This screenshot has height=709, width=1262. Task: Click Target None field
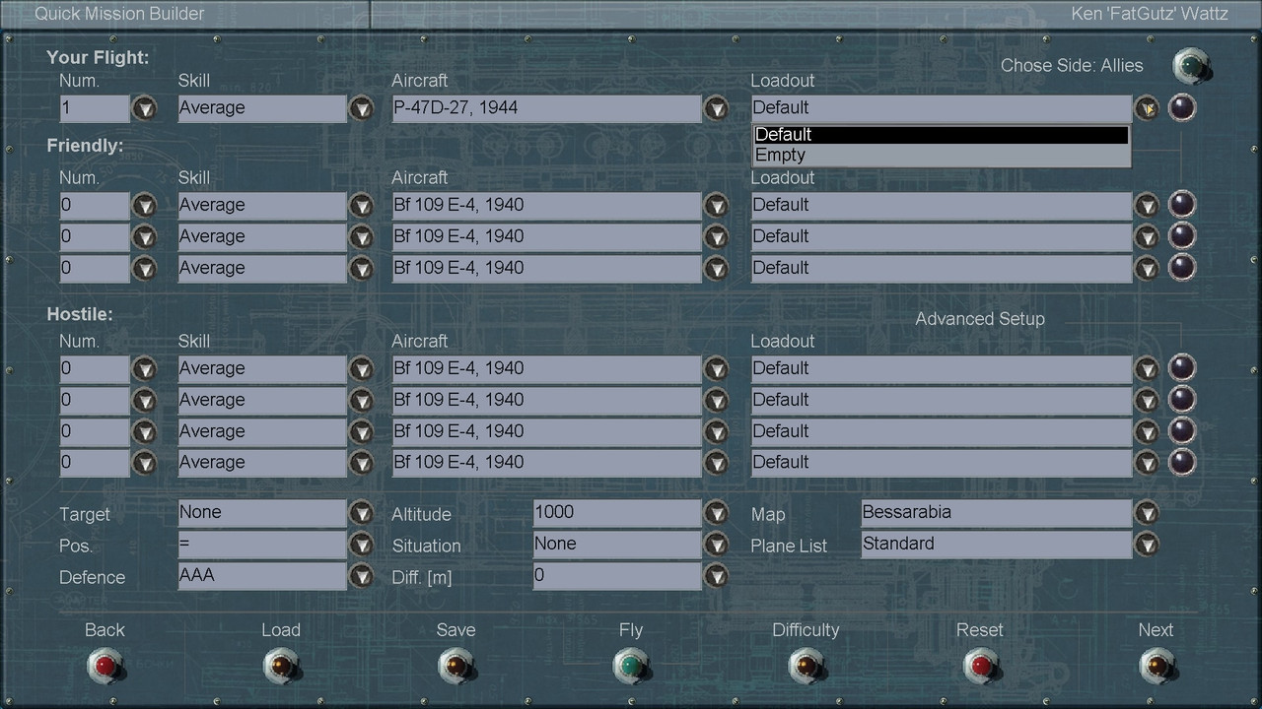pyautogui.click(x=262, y=513)
